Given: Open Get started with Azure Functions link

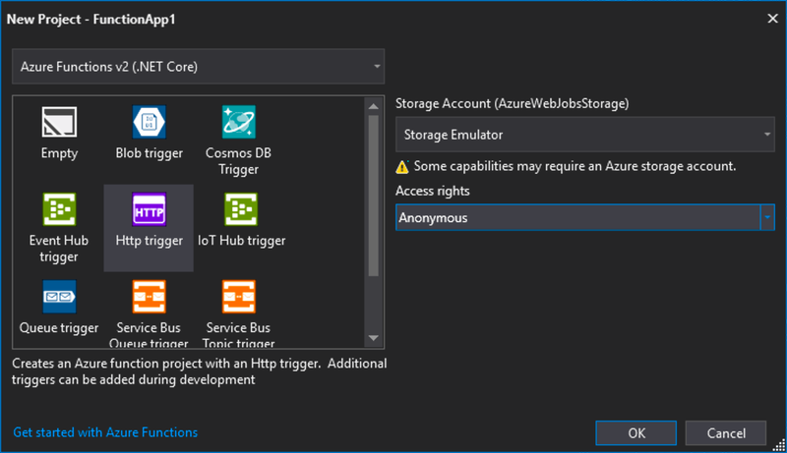Looking at the screenshot, I should click(105, 432).
